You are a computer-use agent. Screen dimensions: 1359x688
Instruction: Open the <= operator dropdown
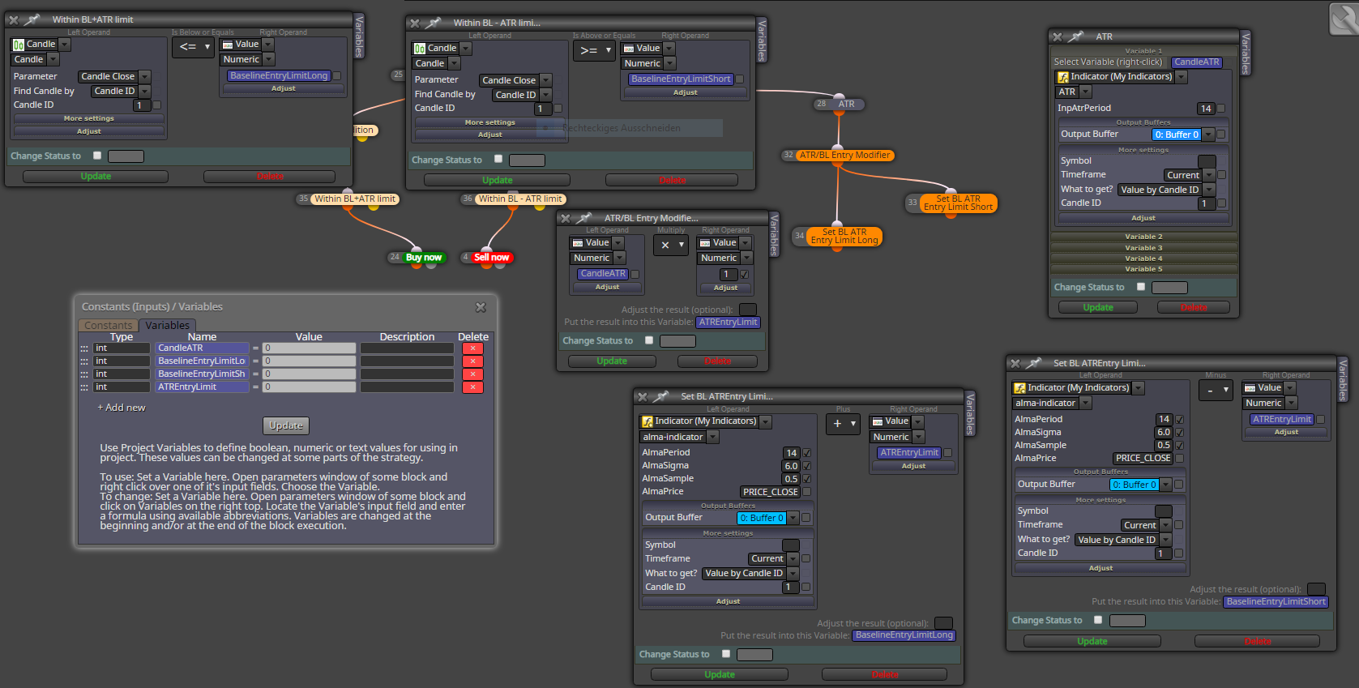(193, 47)
